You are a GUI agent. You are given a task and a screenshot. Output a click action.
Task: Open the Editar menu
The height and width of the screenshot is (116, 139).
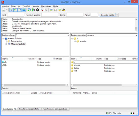[x=13, y=6]
